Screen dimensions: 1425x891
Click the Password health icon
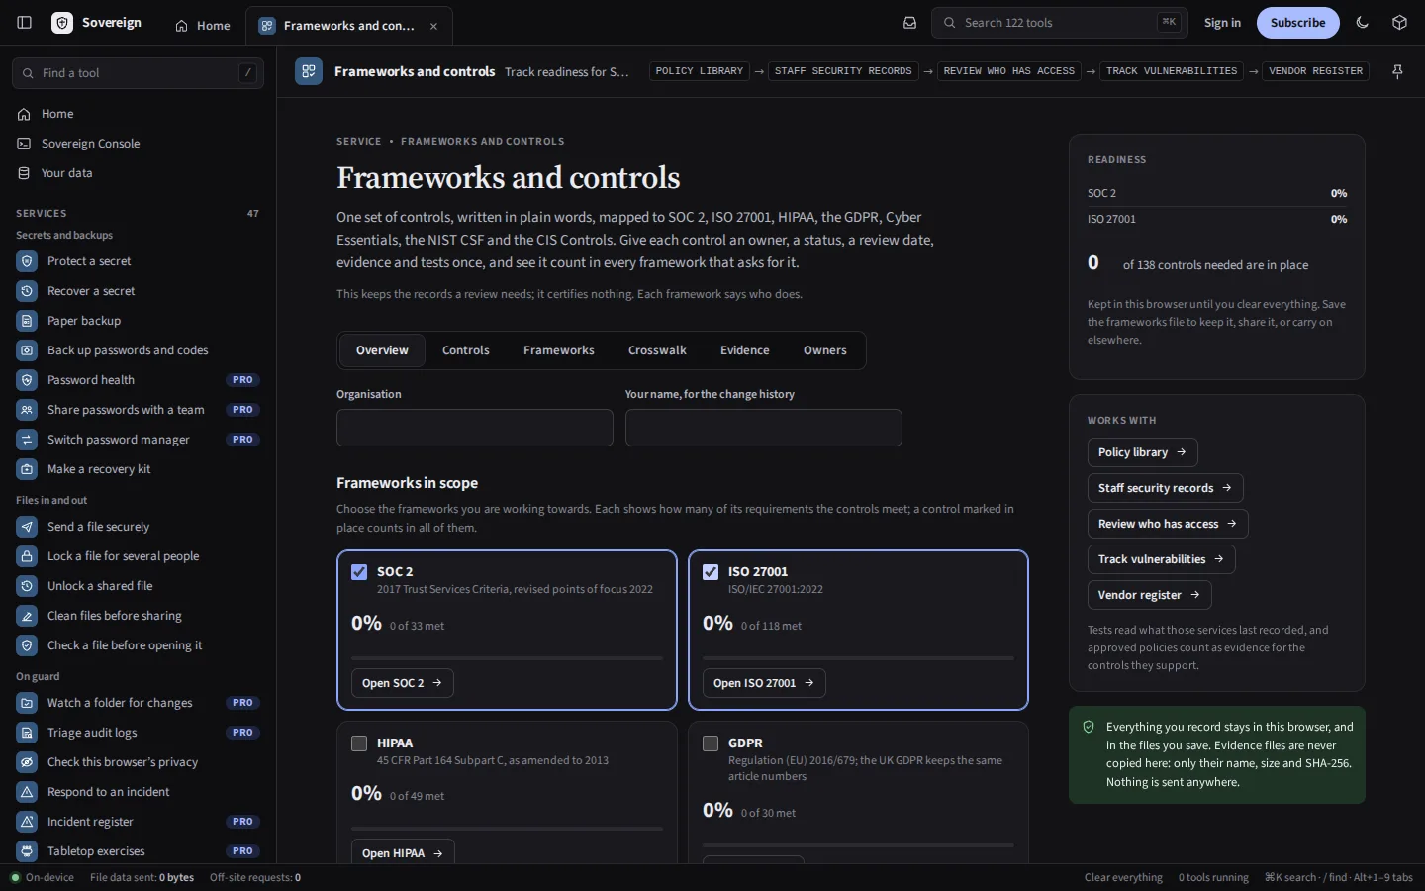tap(27, 380)
